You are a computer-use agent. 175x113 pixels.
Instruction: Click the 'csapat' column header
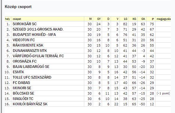pos(17,19)
